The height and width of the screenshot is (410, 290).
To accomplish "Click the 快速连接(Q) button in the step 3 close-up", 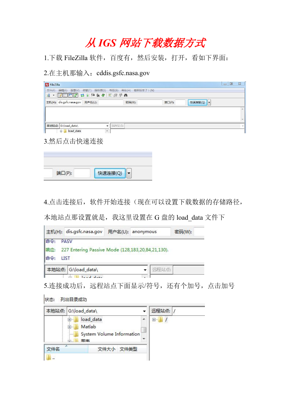I will point(110,173).
